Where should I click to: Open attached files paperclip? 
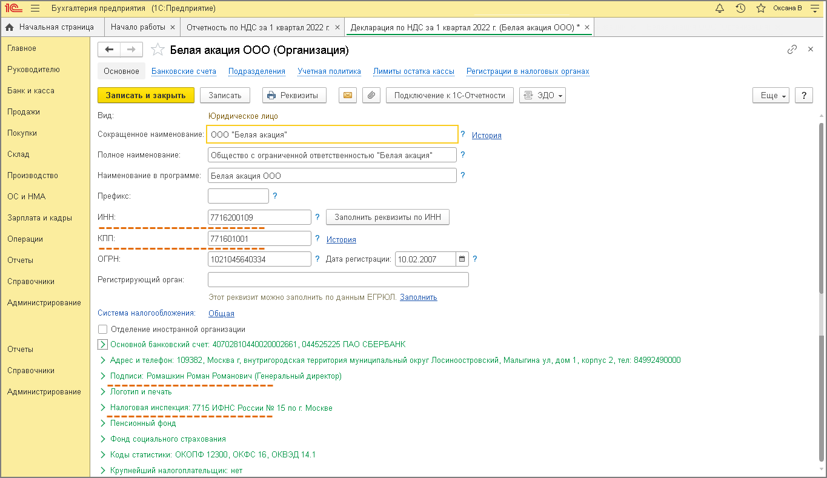(x=371, y=95)
